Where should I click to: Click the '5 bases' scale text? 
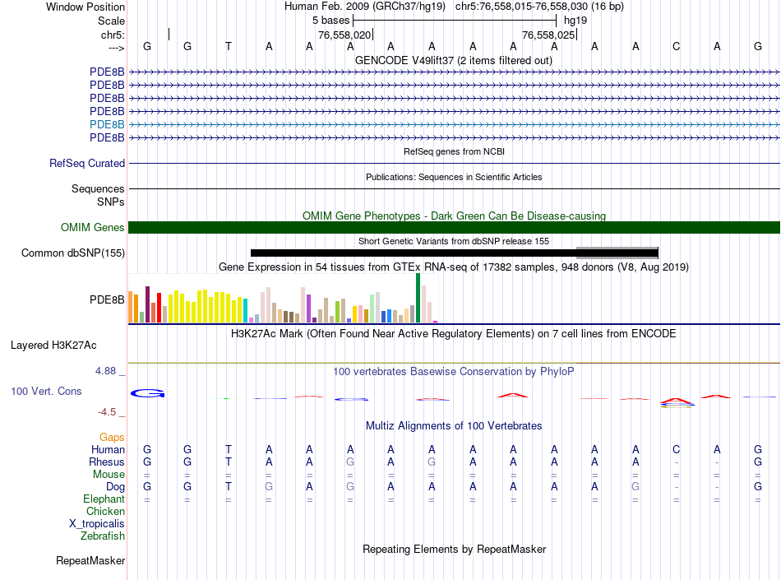[x=330, y=21]
